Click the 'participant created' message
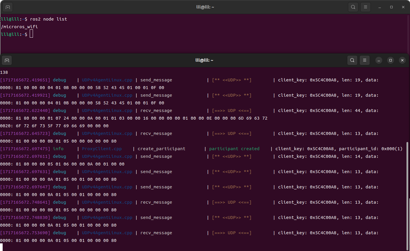The width and height of the screenshot is (410, 251). pyautogui.click(x=235, y=149)
